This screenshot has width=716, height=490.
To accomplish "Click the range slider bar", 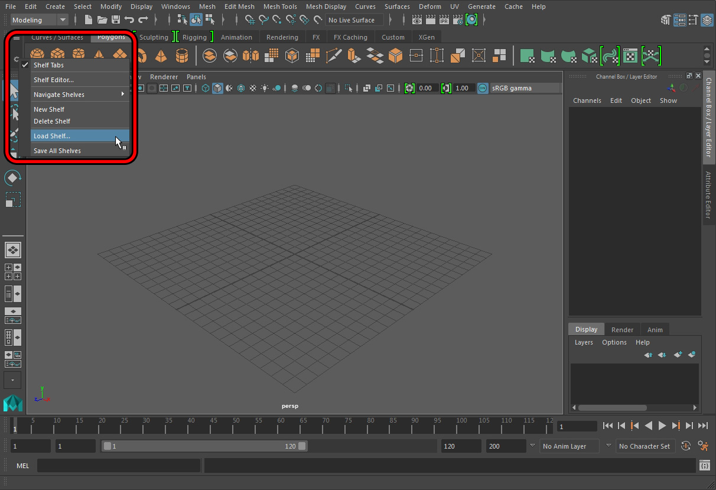I will pyautogui.click(x=204, y=446).
